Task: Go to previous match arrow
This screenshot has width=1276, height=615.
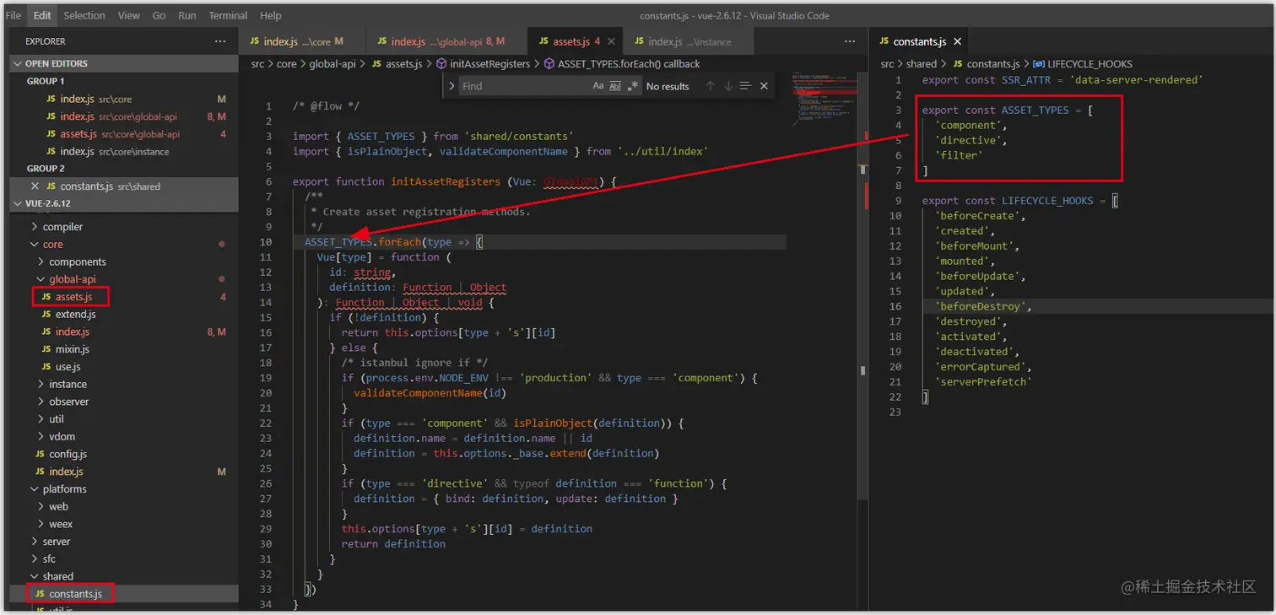Action: point(710,86)
